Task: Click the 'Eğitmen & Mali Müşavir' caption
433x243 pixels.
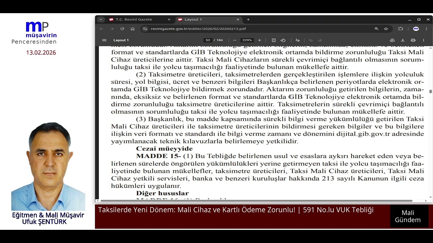Action: click(x=48, y=215)
